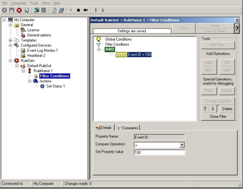Click the Delete button
The image size is (243, 189).
click(x=227, y=109)
